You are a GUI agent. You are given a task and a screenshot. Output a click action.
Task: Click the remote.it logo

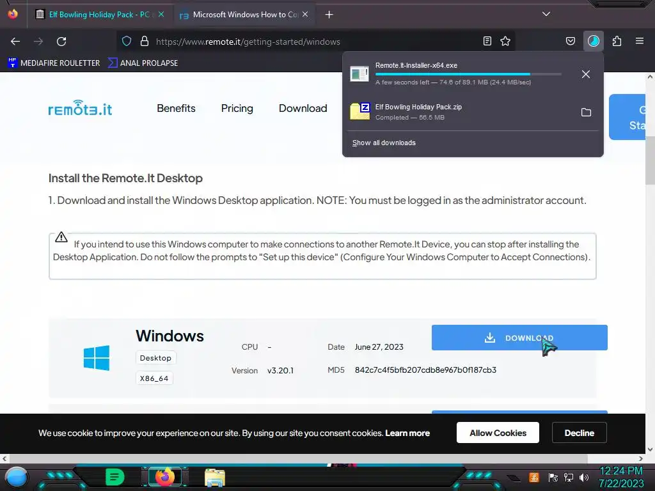point(80,108)
